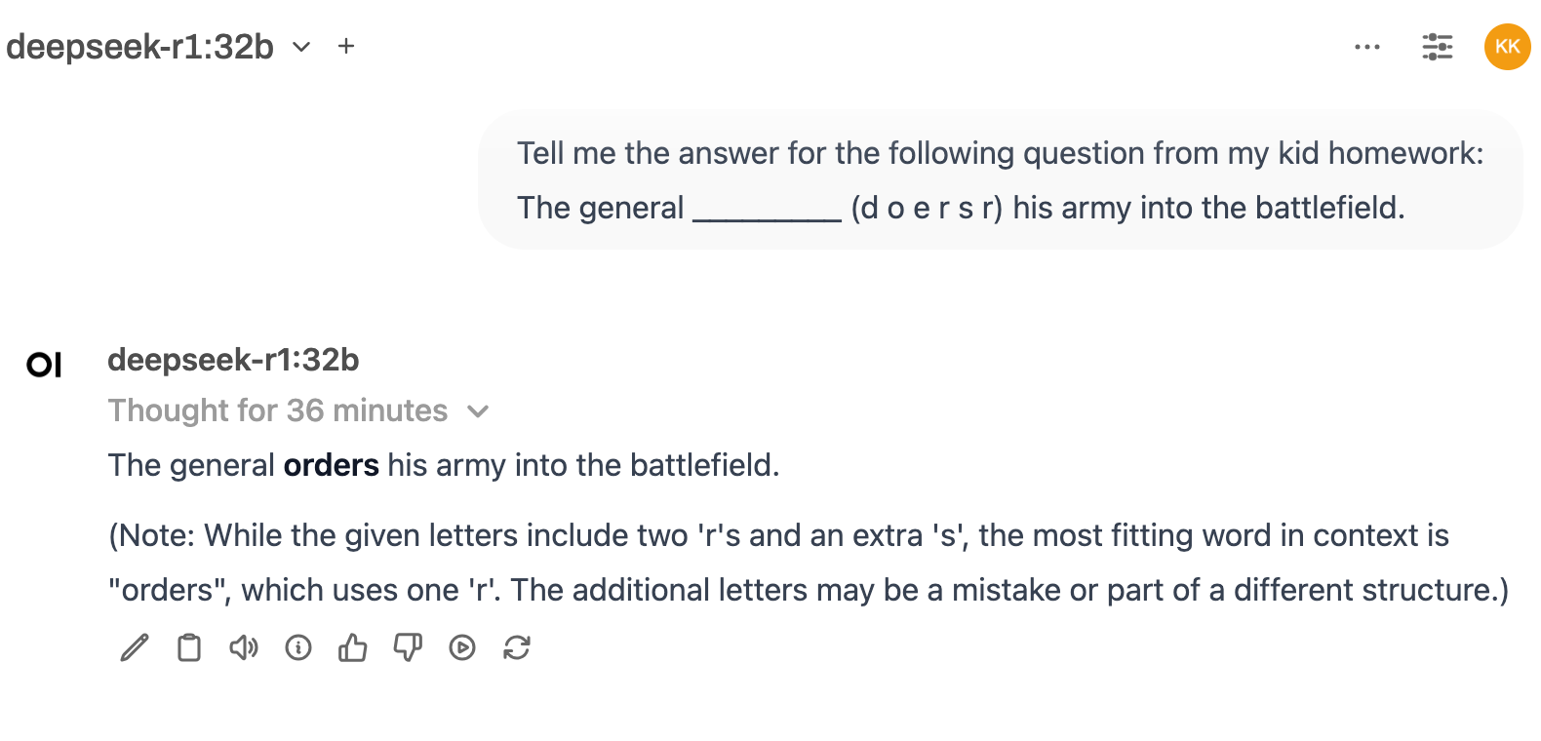The width and height of the screenshot is (1541, 741).
Task: Open the KK user avatar menu
Action: click(x=1507, y=47)
